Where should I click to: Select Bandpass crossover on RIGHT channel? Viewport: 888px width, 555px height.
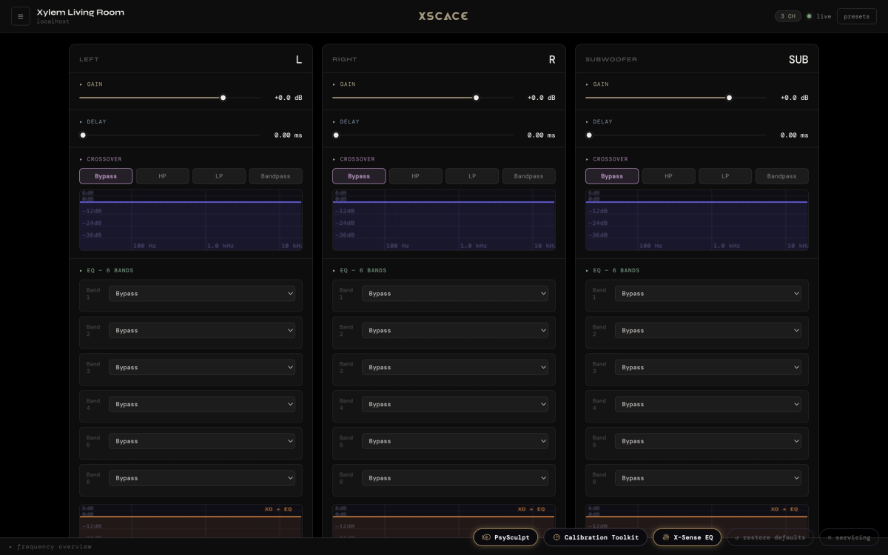click(x=528, y=176)
